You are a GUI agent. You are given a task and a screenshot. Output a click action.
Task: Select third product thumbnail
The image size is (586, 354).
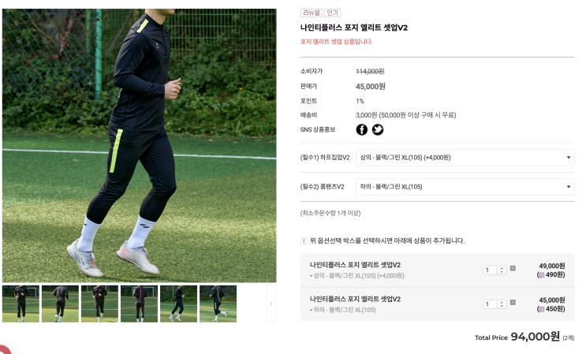click(99, 304)
